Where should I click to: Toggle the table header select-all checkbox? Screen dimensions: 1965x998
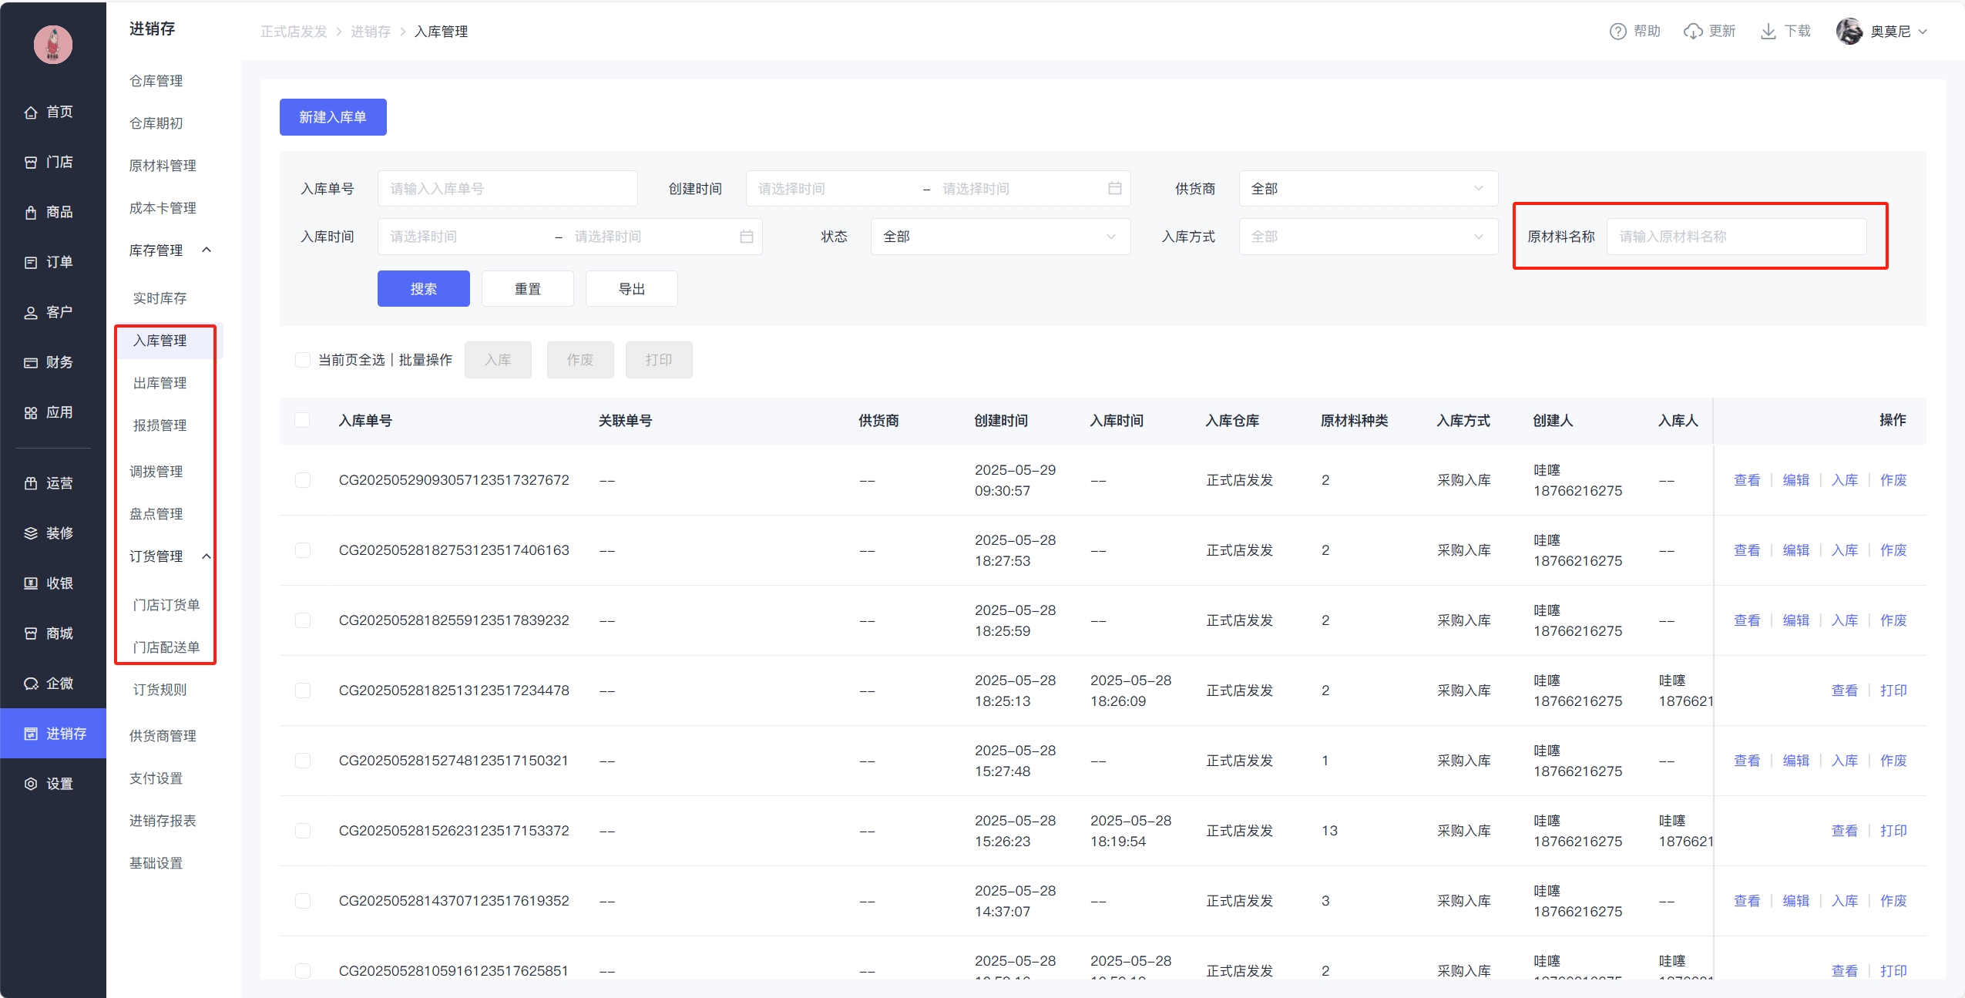pyautogui.click(x=303, y=420)
